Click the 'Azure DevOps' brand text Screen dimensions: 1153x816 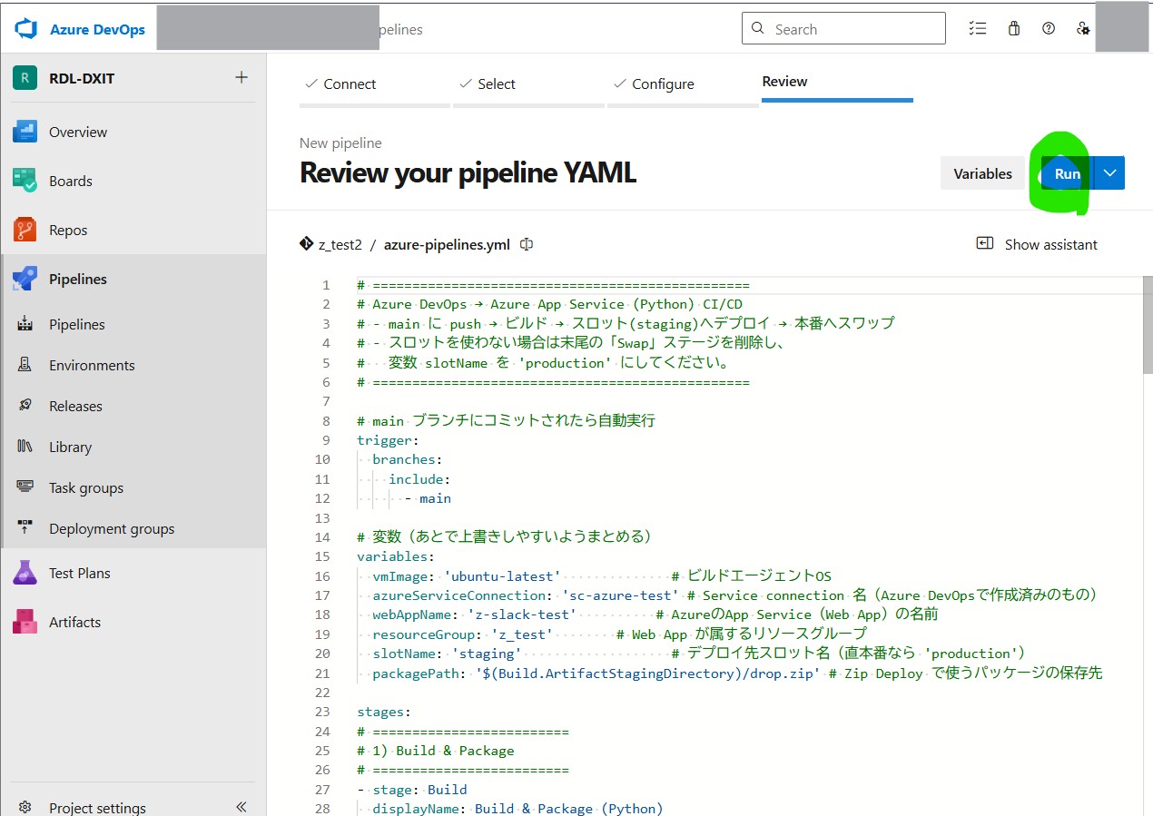tap(97, 29)
